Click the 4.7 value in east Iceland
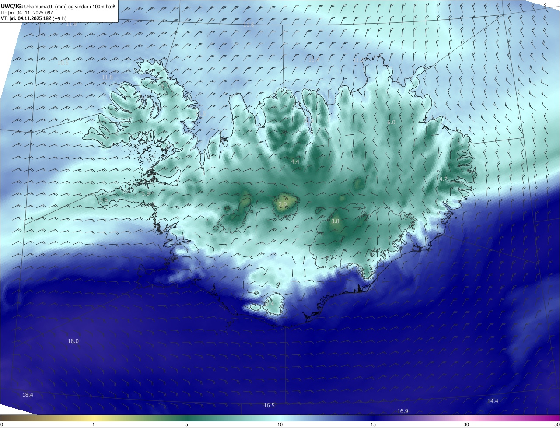Image resolution: width=560 pixels, height=428 pixels. pyautogui.click(x=444, y=179)
